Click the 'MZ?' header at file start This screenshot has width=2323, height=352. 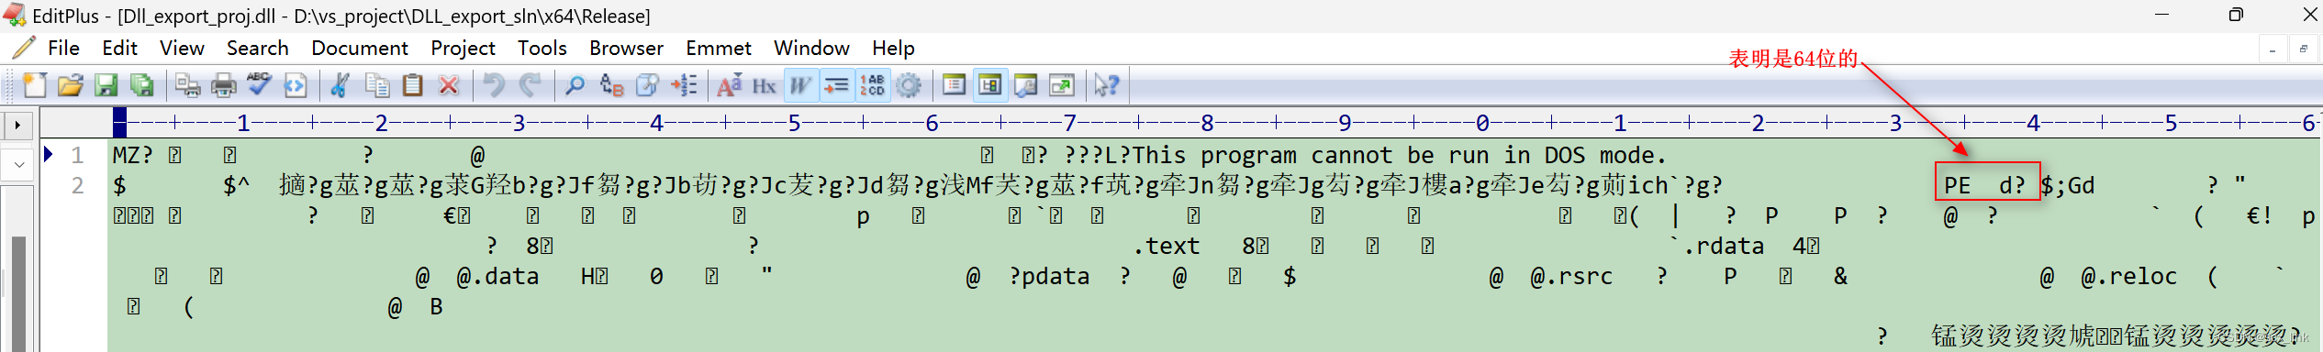click(133, 155)
